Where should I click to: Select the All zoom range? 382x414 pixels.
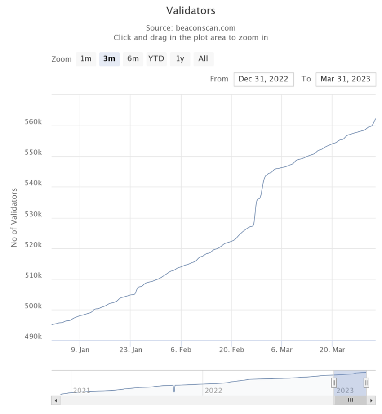pyautogui.click(x=203, y=58)
